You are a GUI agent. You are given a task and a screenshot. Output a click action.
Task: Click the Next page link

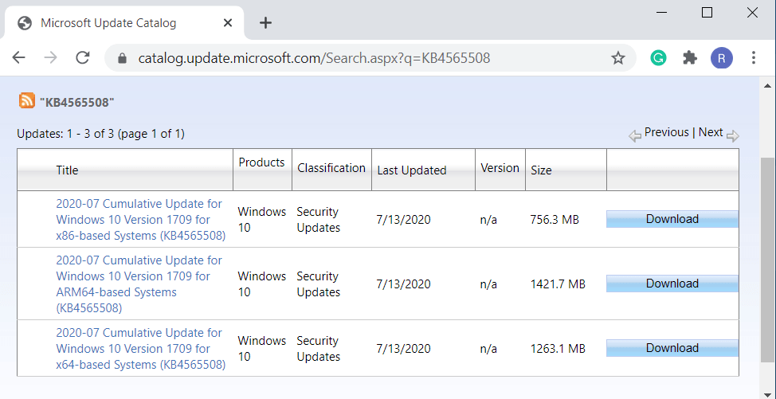711,132
